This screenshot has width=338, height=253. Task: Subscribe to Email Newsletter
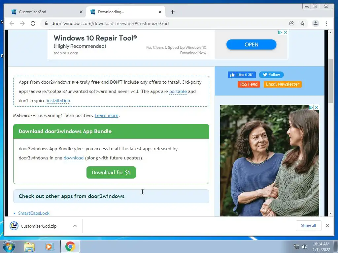pyautogui.click(x=283, y=84)
